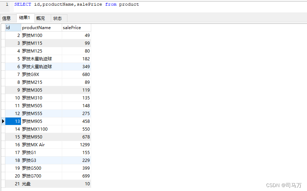
Task: Select the cell 罗技M310
Action: [x=42, y=98]
